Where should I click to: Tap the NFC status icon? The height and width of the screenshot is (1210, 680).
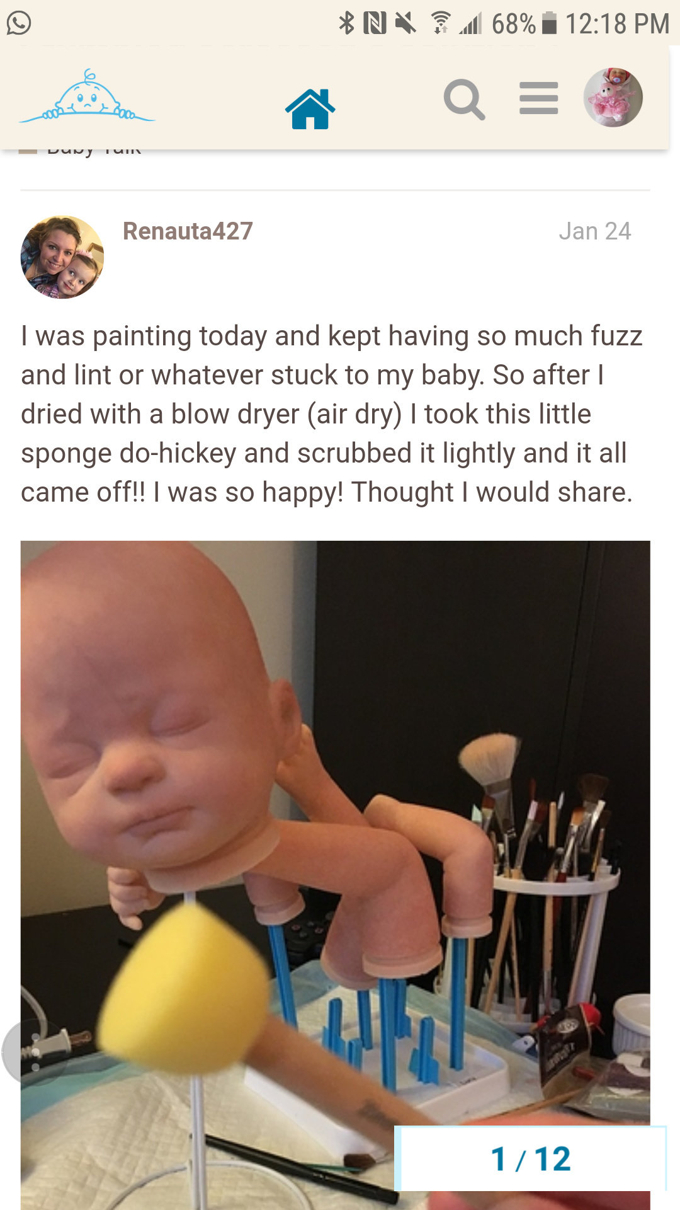pos(375,23)
